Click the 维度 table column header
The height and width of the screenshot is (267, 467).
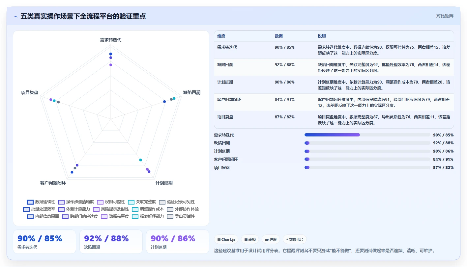tap(221, 36)
